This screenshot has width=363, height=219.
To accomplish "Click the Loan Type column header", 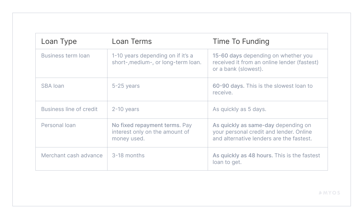I will tap(59, 41).
